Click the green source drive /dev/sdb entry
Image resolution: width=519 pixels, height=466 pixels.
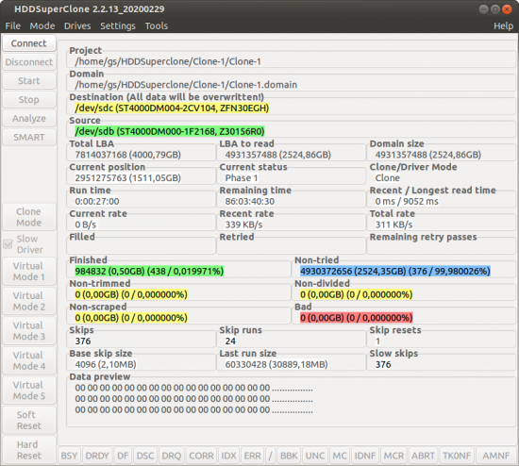tap(170, 131)
